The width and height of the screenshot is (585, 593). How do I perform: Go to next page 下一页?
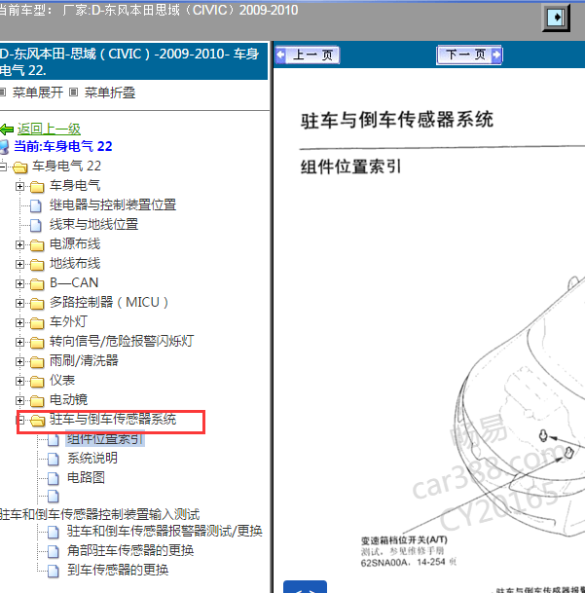[469, 56]
